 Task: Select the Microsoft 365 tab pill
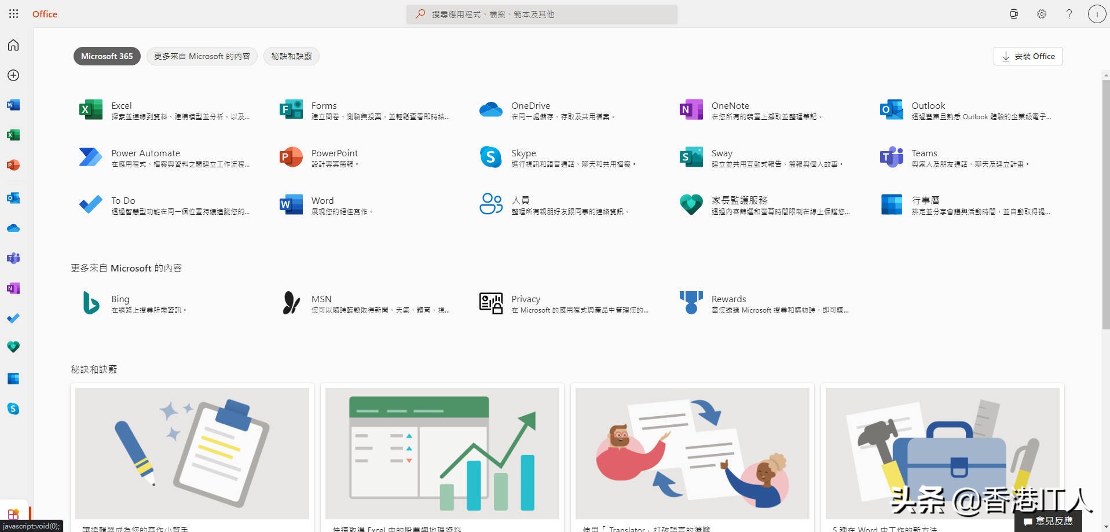107,56
